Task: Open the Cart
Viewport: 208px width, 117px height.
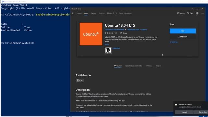Action: pos(190,13)
